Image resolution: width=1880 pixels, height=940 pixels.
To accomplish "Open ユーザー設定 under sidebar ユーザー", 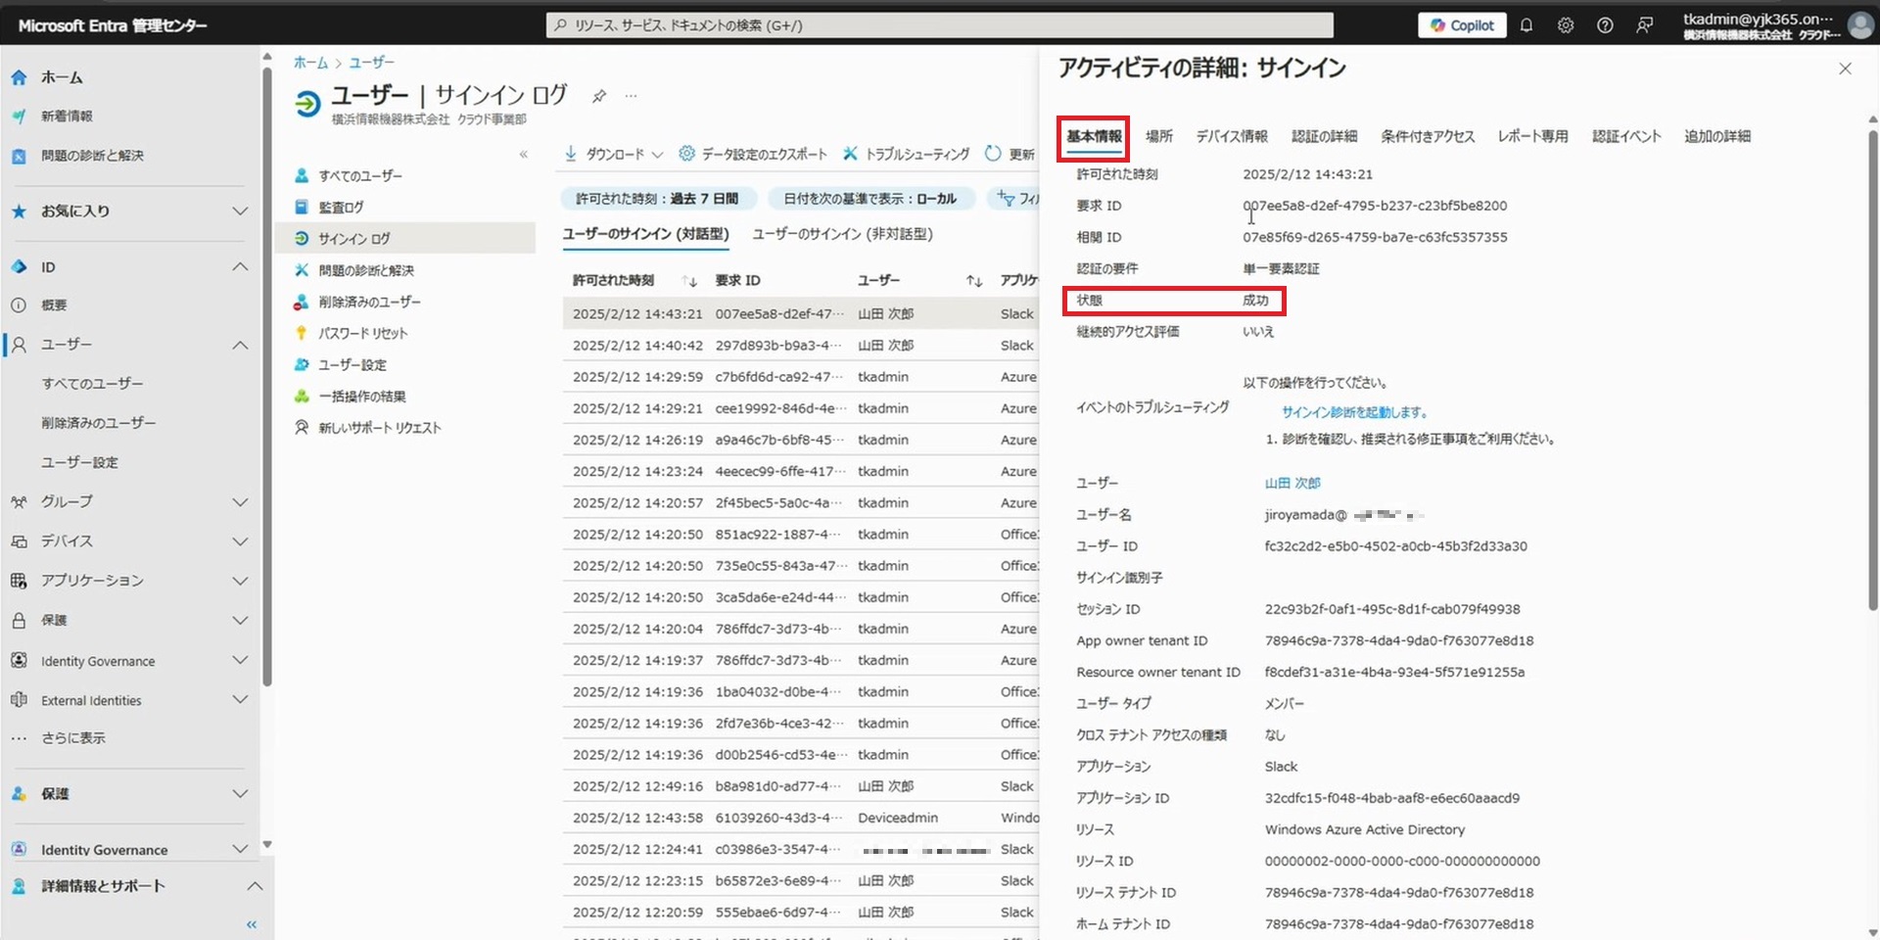I will point(79,462).
